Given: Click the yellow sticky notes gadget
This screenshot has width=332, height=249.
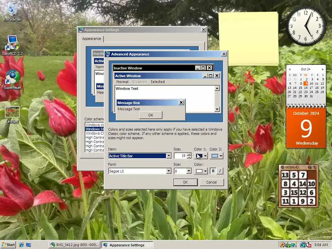Looking at the screenshot, I should [248, 38].
